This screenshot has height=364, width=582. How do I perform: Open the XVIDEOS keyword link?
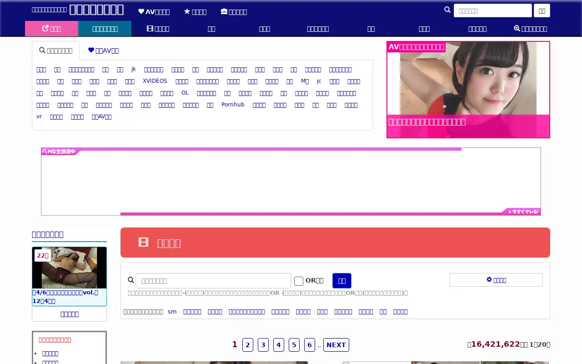pos(155,81)
